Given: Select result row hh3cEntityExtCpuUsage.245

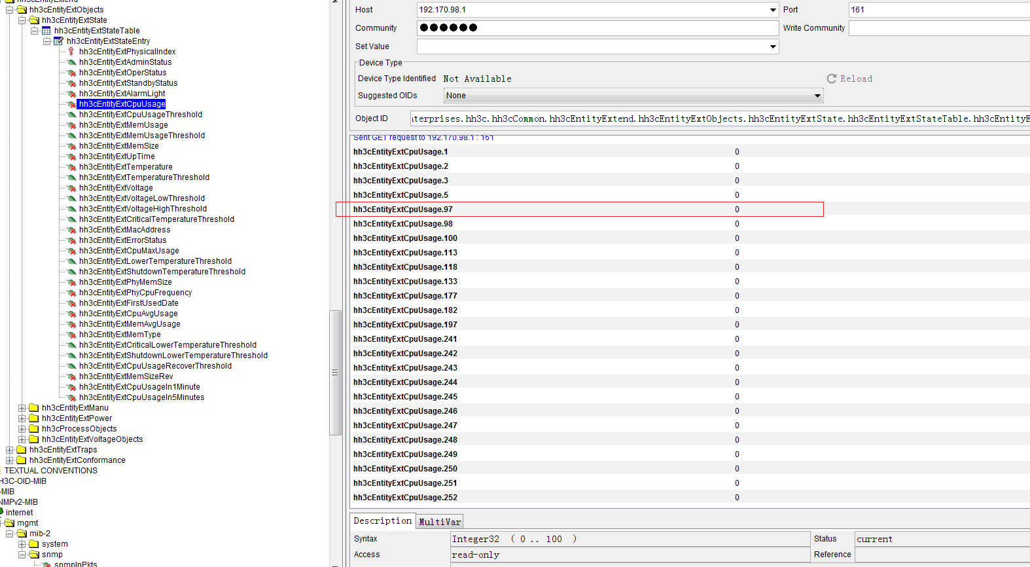Looking at the screenshot, I should (690, 397).
